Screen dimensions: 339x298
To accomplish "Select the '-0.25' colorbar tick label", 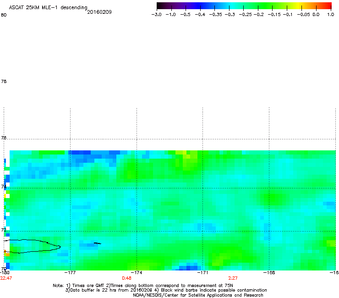I will point(245,15).
